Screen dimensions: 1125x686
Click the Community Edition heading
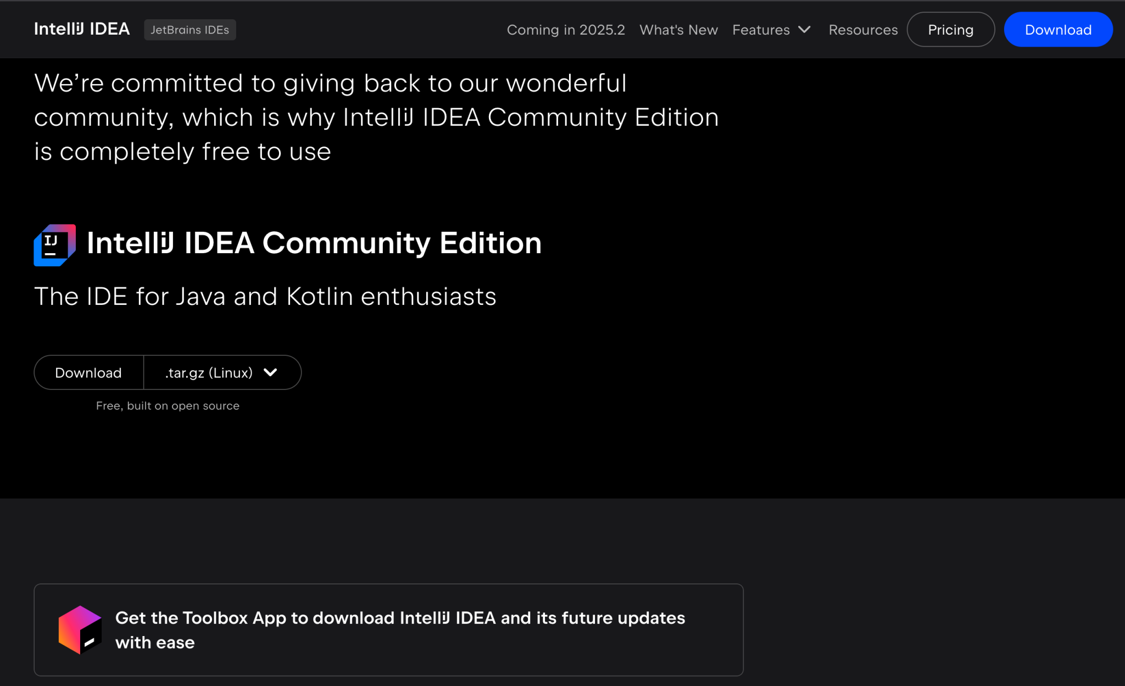click(x=313, y=242)
